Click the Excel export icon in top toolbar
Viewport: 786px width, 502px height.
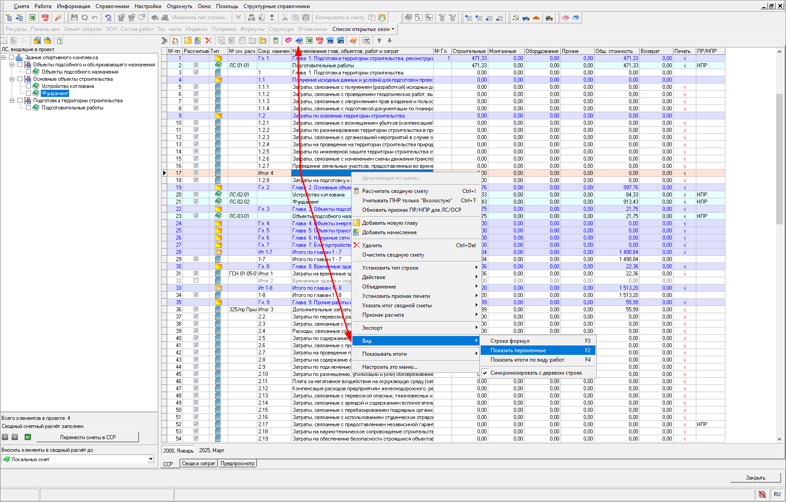(x=32, y=17)
